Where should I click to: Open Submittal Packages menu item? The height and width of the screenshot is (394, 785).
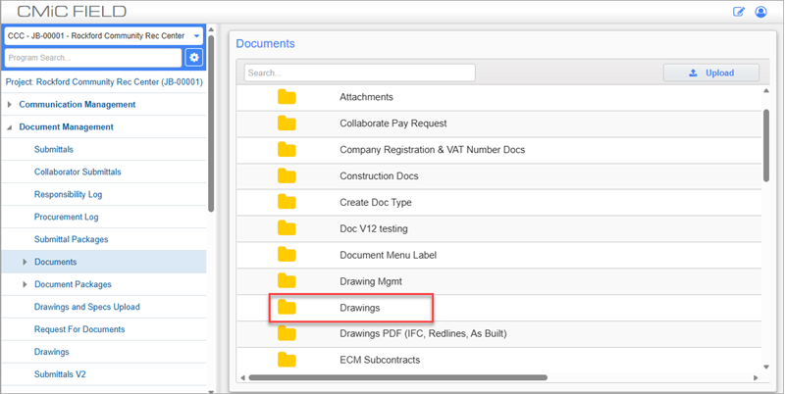71,239
